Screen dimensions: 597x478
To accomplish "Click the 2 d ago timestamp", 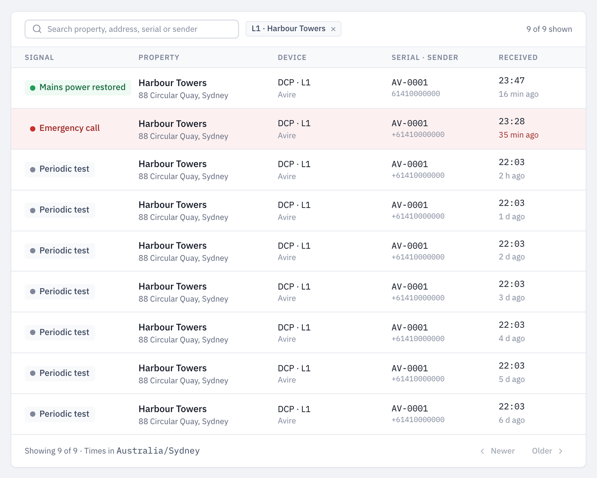I will click(512, 257).
